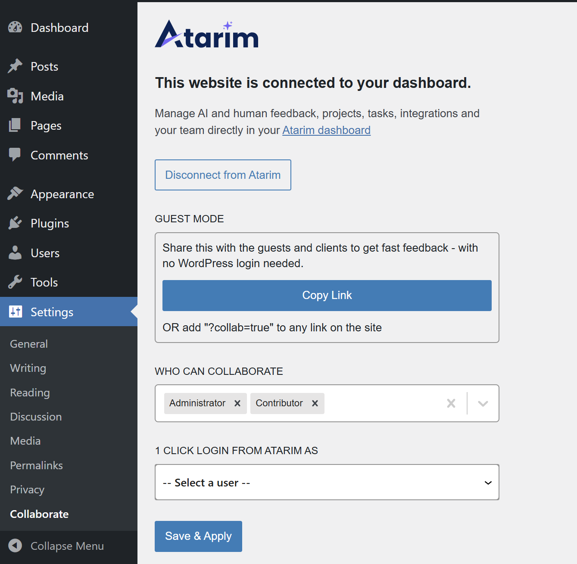Click the Dashboard gauge icon
Image resolution: width=577 pixels, height=564 pixels.
pos(15,28)
